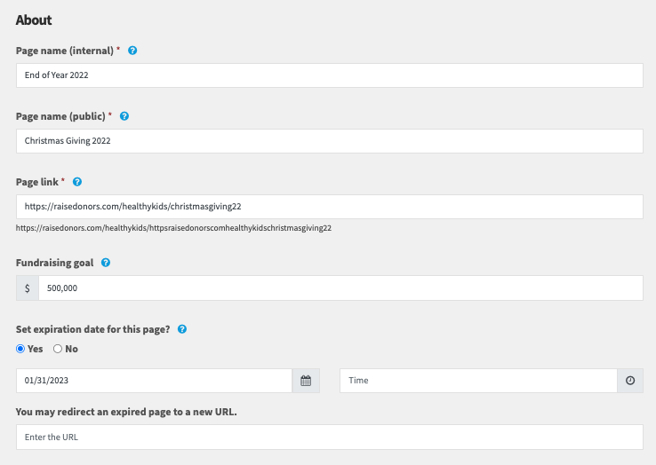Click into the Page link field
Image resolution: width=656 pixels, height=465 pixels.
[330, 207]
